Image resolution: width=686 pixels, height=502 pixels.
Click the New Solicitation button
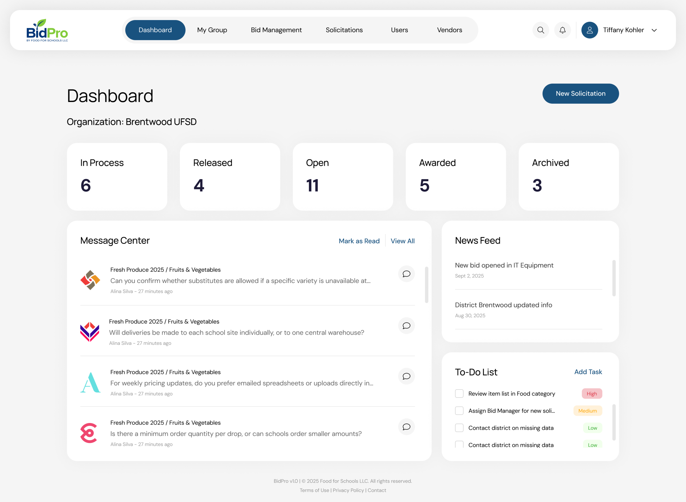580,94
